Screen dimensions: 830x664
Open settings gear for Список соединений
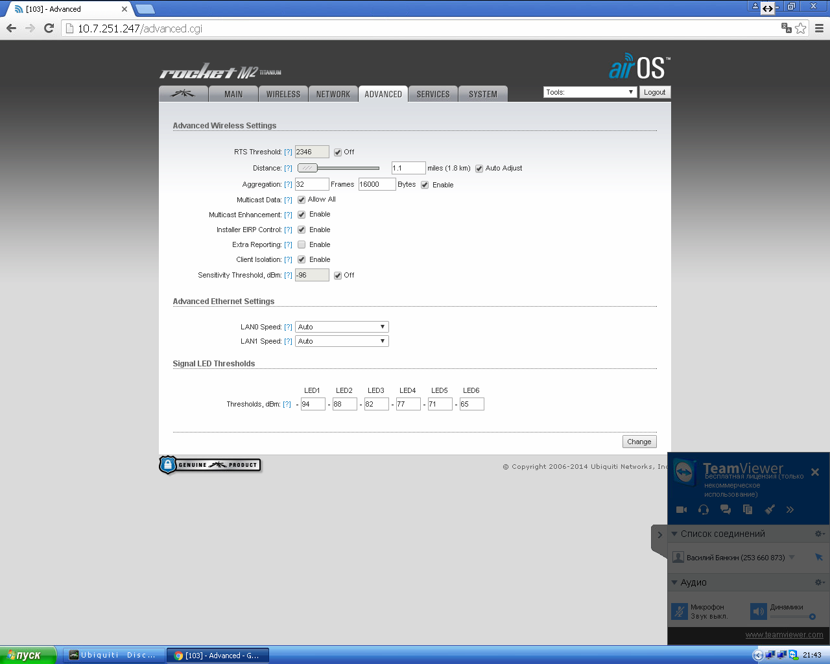(820, 534)
